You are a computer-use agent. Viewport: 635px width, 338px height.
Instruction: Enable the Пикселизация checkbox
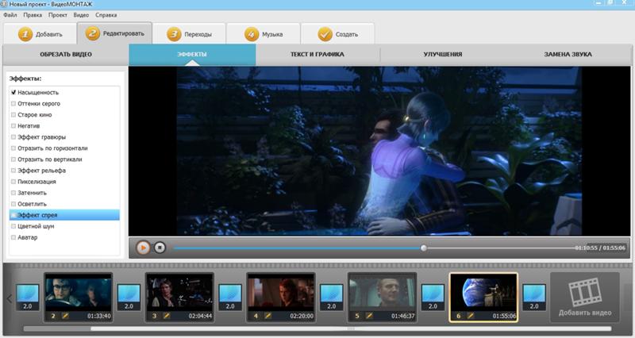pos(13,182)
